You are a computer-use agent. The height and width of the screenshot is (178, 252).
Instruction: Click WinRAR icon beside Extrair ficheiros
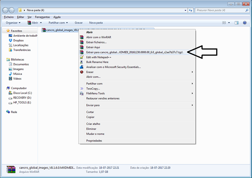click(x=81, y=42)
